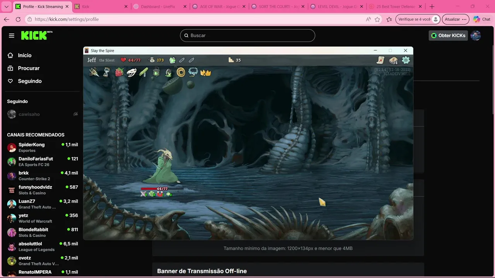This screenshot has height=278, width=495.
Task: Open SpiderKong recommended channel
Action: [x=42, y=147]
